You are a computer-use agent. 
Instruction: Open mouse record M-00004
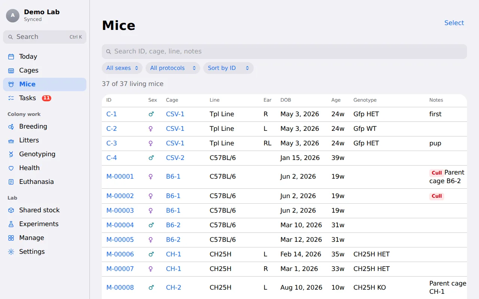(x=120, y=225)
